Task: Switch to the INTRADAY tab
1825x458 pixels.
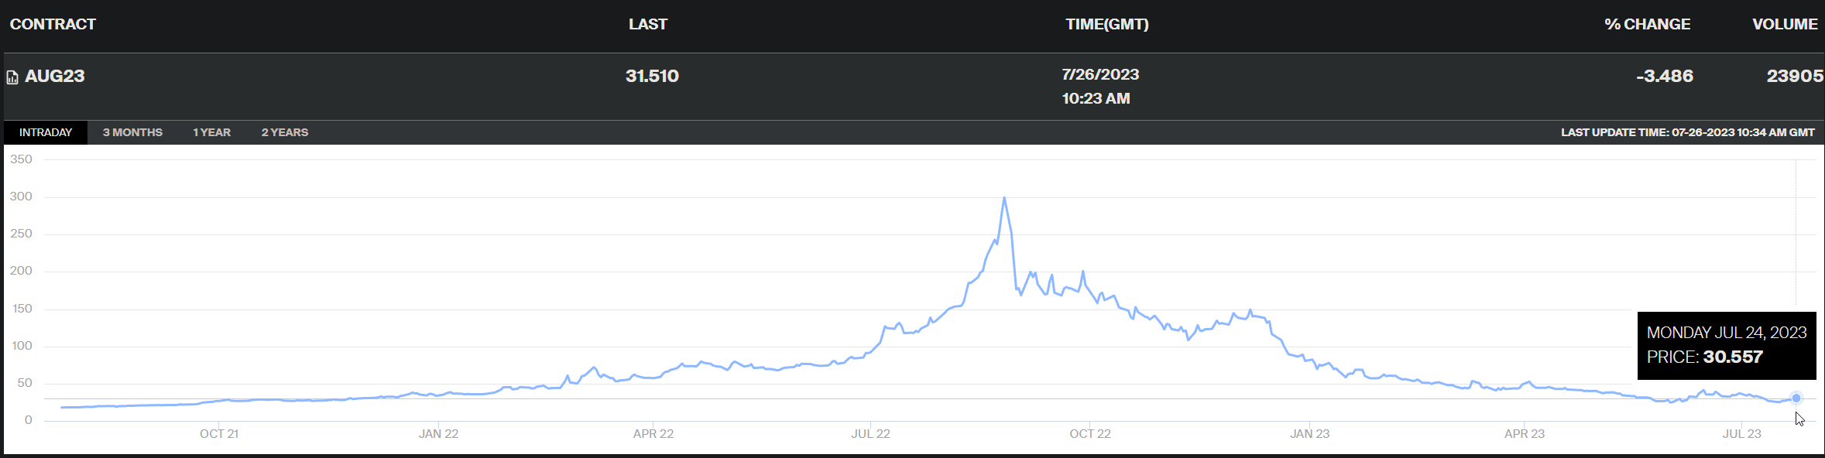Action: pyautogui.click(x=46, y=132)
